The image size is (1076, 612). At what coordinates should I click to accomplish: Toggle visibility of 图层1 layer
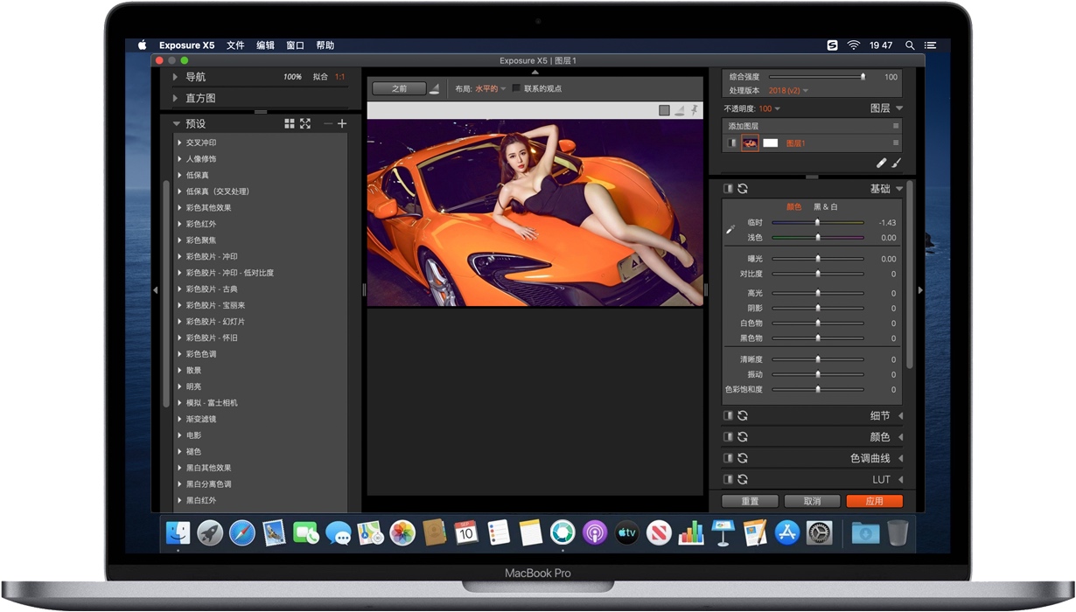point(732,143)
